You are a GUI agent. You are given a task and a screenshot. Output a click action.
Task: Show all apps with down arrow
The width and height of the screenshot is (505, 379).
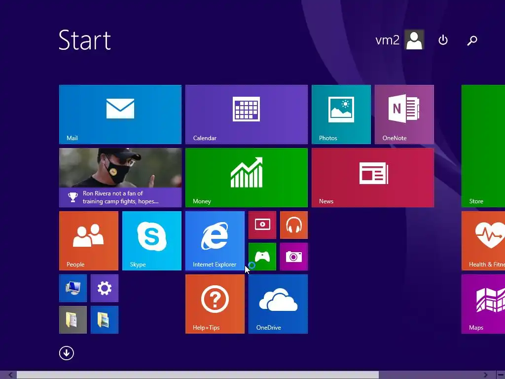(x=67, y=353)
